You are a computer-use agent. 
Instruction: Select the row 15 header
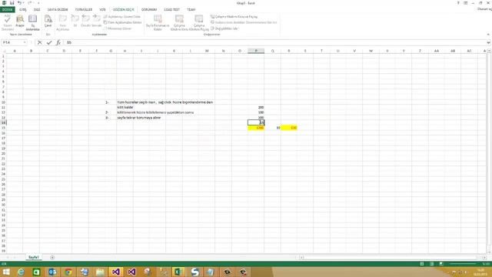pos(3,128)
